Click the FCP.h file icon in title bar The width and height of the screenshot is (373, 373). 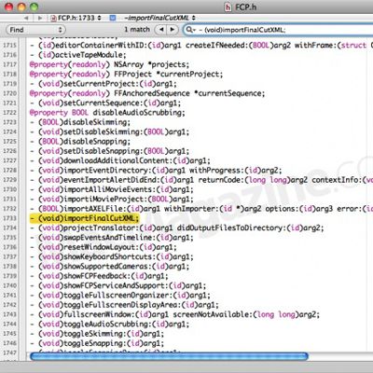coord(228,7)
